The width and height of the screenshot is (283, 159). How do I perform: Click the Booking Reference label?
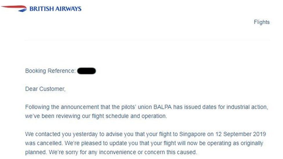[x=50, y=71]
